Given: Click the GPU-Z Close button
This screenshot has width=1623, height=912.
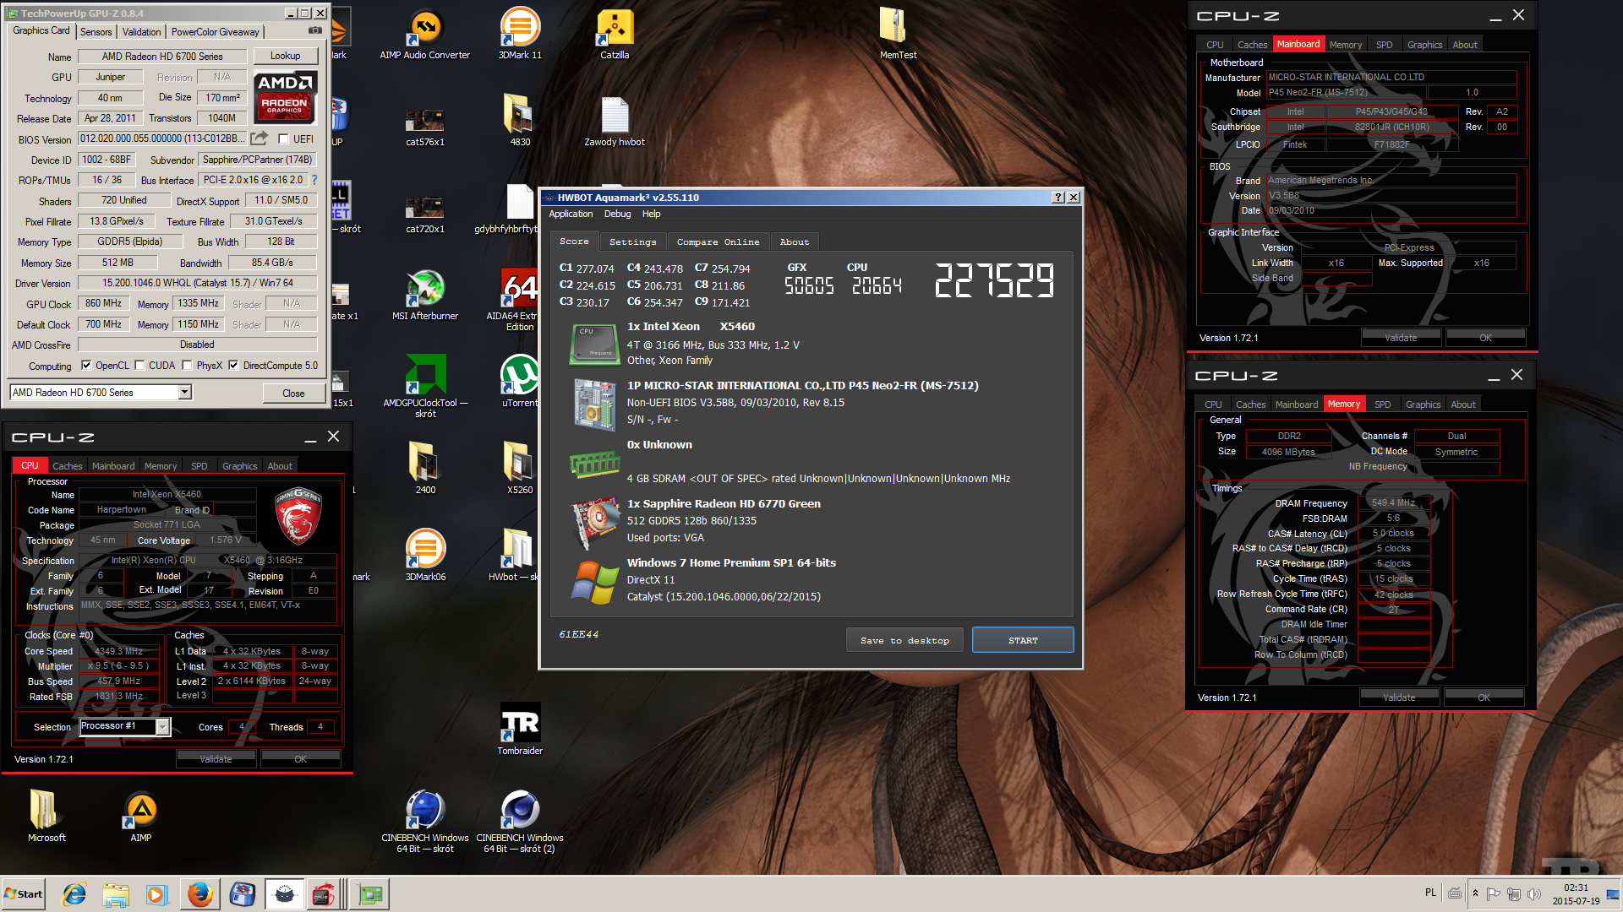Looking at the screenshot, I should pos(293,393).
